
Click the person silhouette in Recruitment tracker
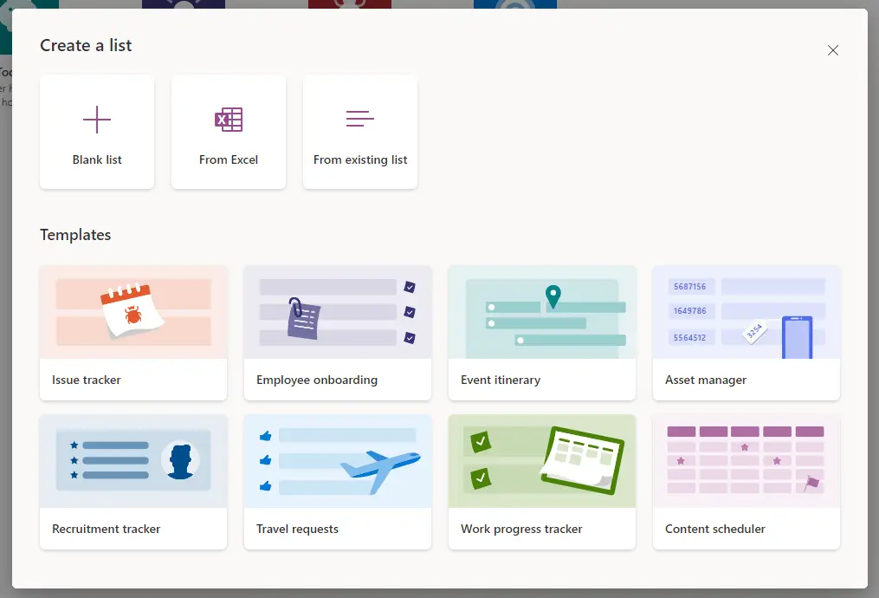pos(180,460)
